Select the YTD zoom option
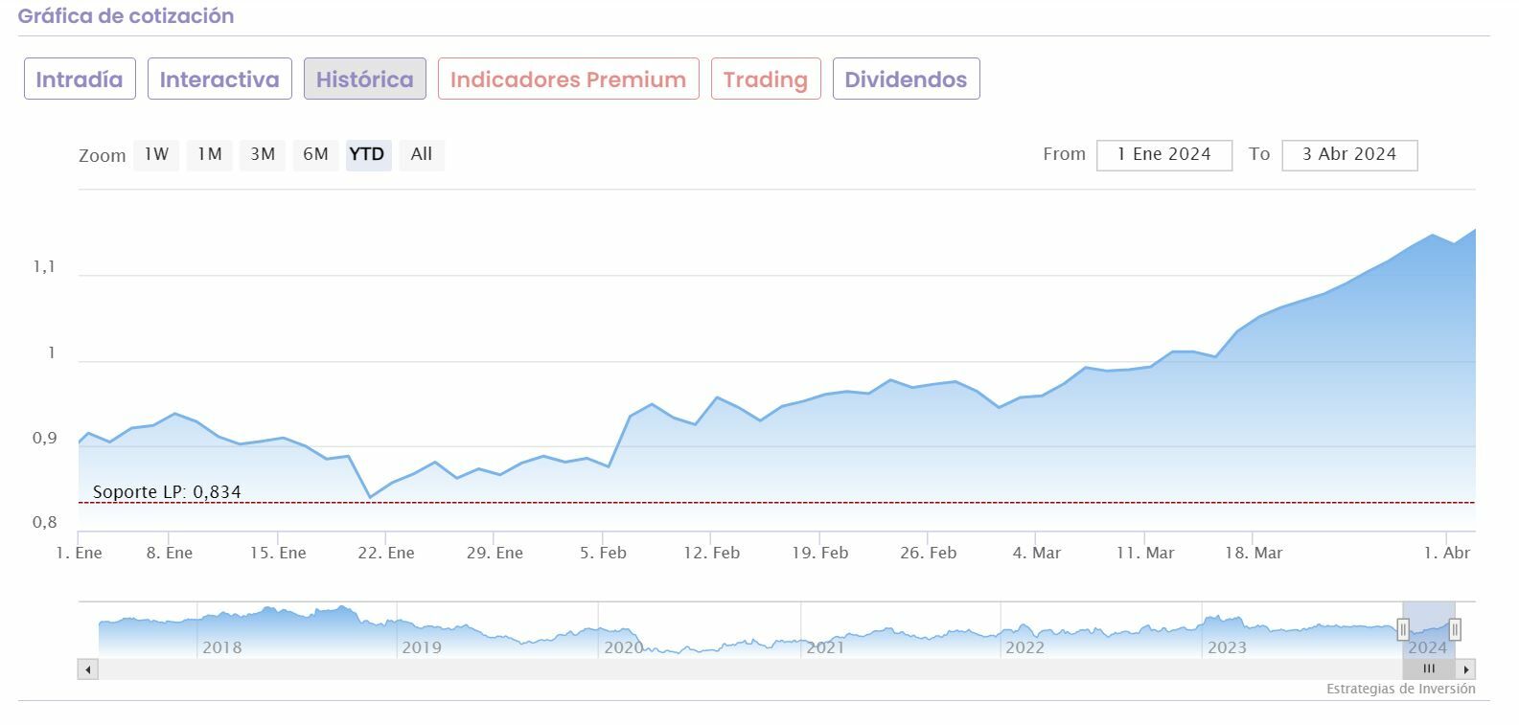 [x=367, y=154]
